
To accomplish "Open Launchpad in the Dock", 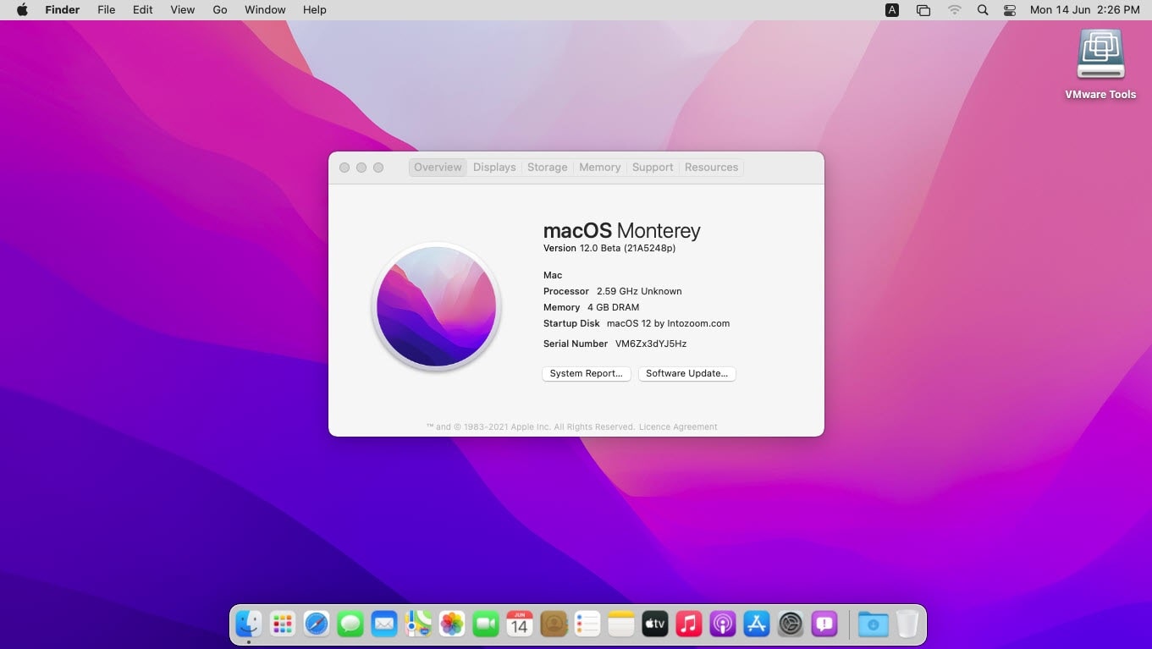I will coord(283,624).
